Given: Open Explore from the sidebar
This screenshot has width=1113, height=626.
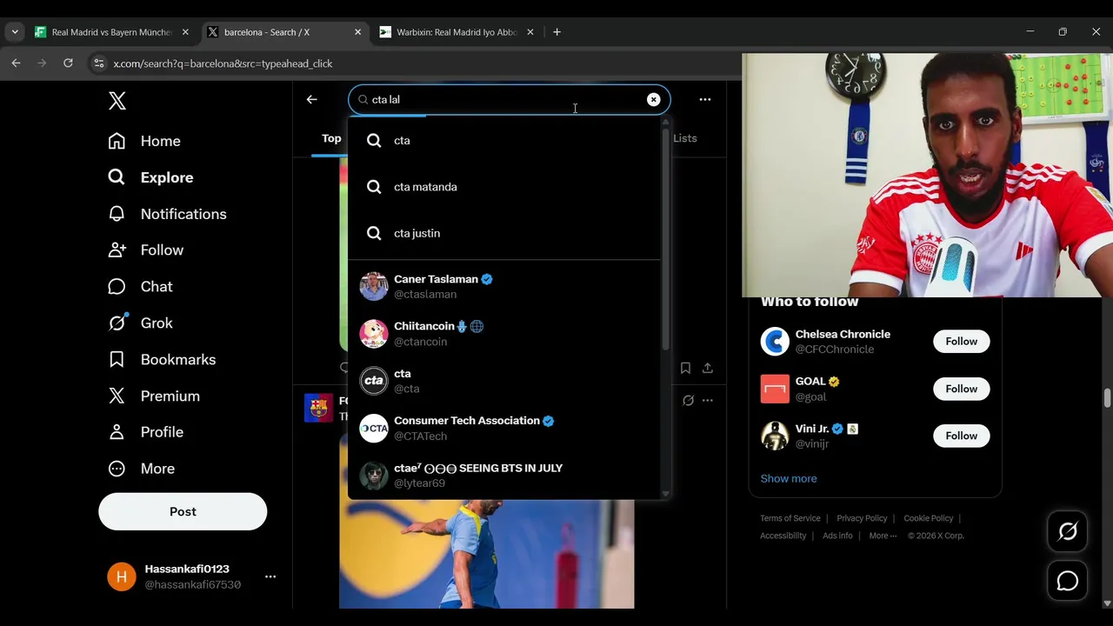Looking at the screenshot, I should point(150,177).
